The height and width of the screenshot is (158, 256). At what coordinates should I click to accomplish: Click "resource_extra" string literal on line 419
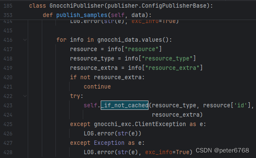172,68
